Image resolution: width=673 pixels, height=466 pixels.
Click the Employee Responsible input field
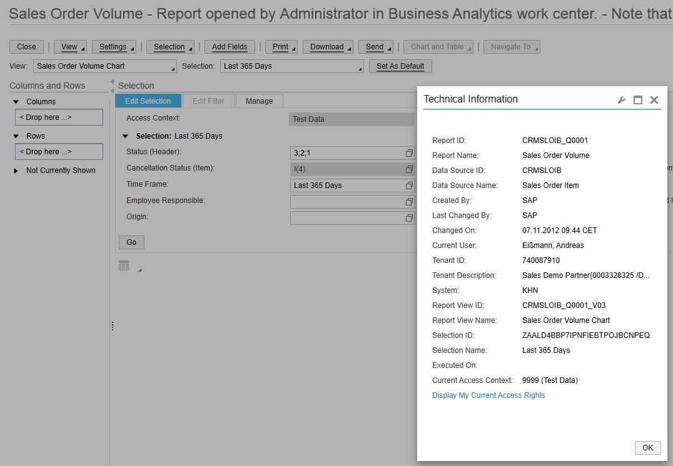tap(347, 202)
